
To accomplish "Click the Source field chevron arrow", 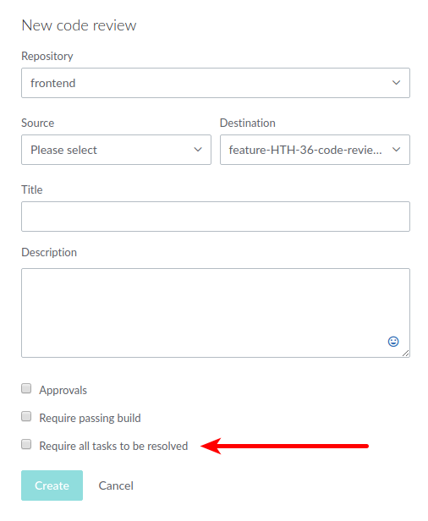I will (x=198, y=150).
